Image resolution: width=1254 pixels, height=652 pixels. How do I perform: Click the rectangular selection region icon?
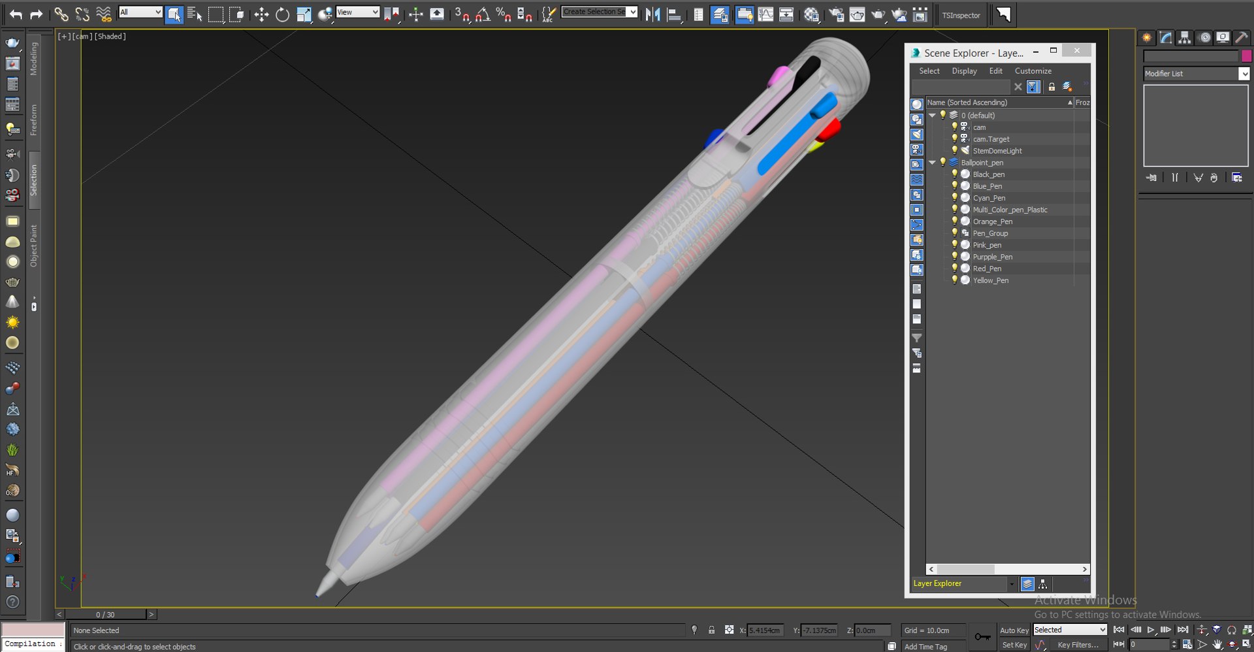[216, 14]
